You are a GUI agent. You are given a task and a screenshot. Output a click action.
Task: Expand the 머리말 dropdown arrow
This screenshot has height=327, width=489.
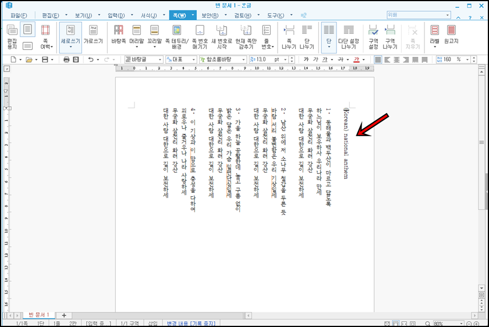click(x=137, y=47)
